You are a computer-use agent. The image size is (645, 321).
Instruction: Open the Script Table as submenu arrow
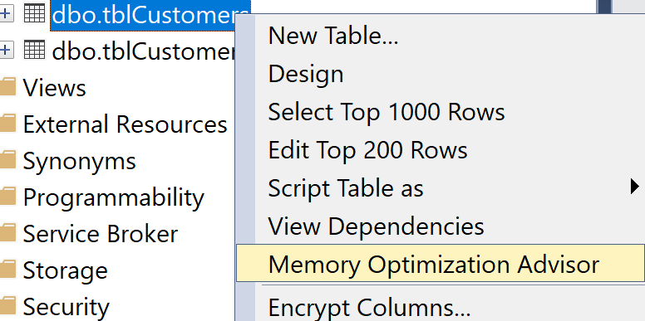point(634,187)
